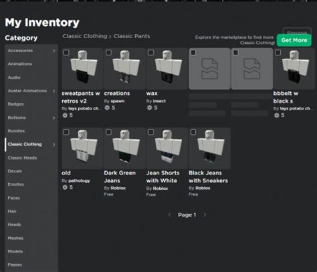Tick the creations item checkbox
Screen dimensions: 317x272
click(x=108, y=53)
